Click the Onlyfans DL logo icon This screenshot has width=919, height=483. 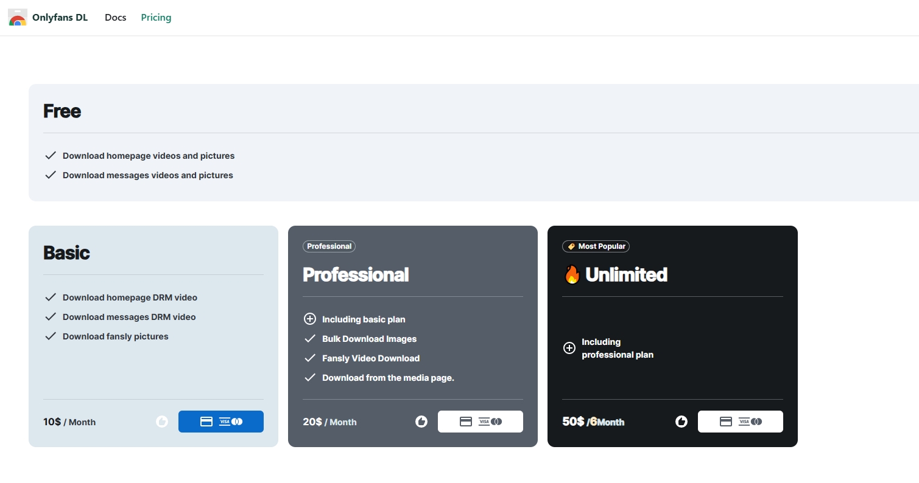tap(18, 18)
